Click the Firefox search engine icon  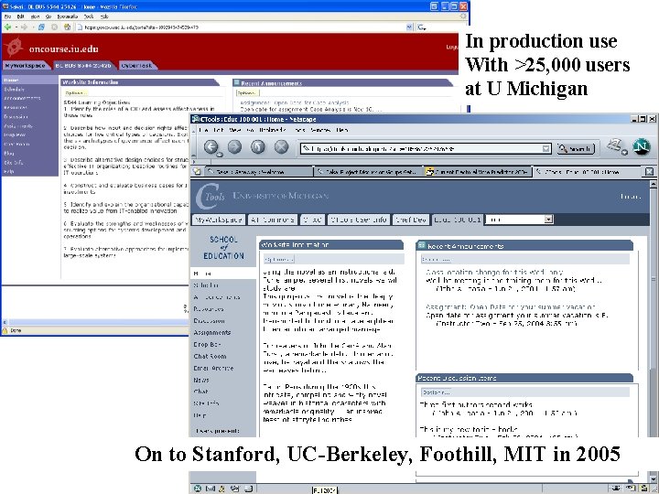tap(421, 27)
